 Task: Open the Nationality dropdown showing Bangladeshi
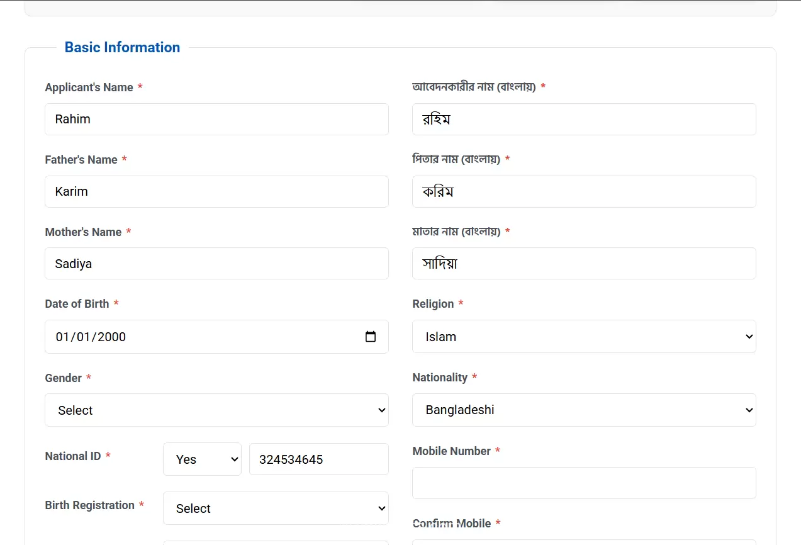pyautogui.click(x=584, y=410)
